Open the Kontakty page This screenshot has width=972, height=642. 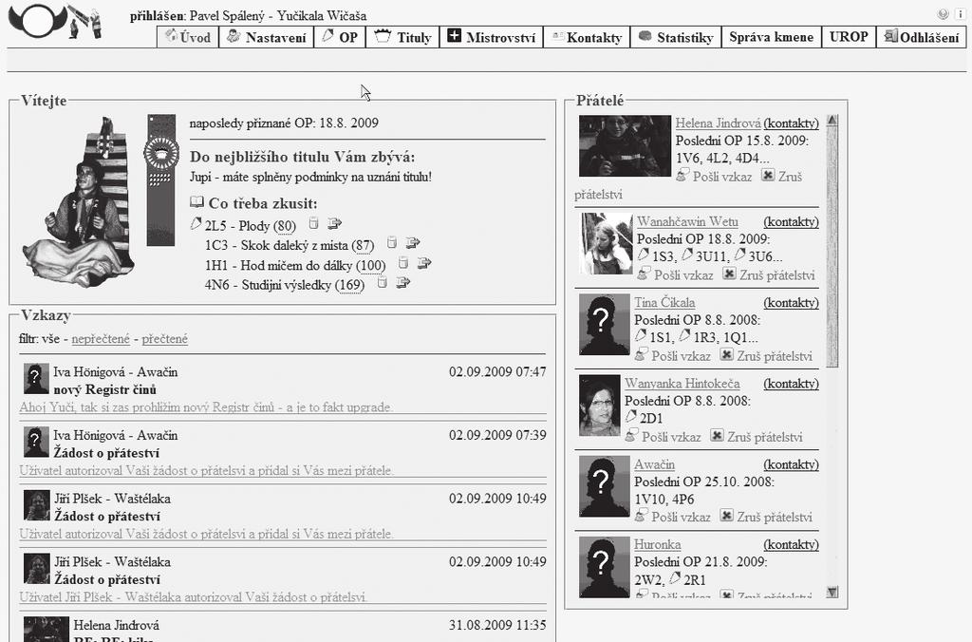[587, 37]
